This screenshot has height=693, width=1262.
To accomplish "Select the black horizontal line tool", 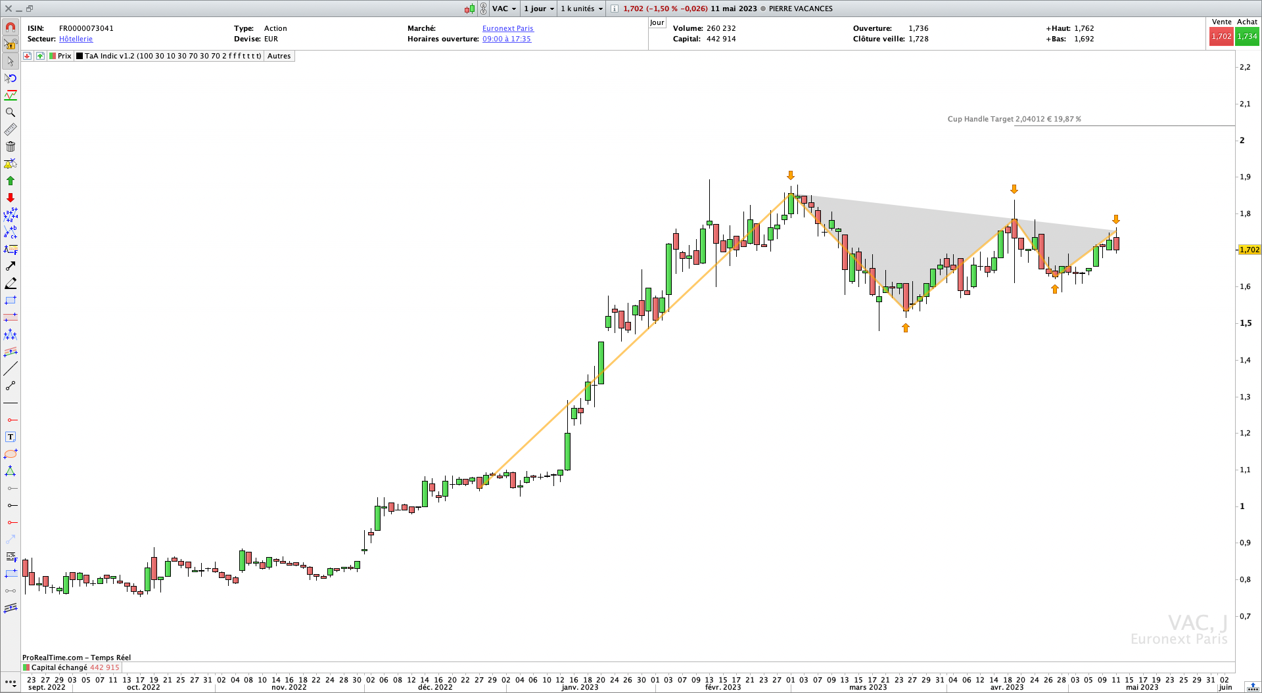I will coord(11,403).
